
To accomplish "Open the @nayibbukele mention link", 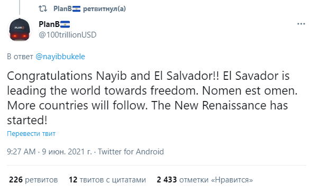I will [x=60, y=57].
